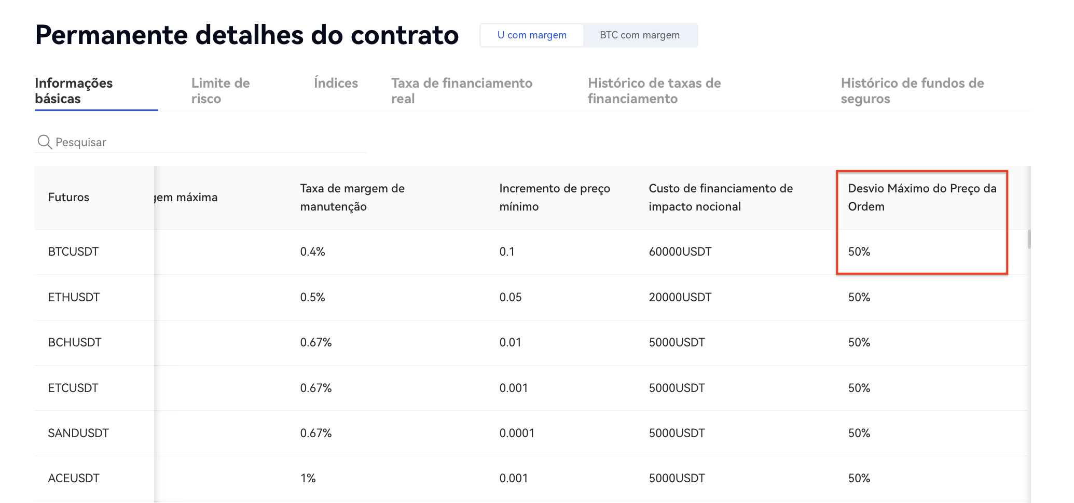The width and height of the screenshot is (1074, 503).
Task: Select the ACEUSDT contract row
Action: 74,479
